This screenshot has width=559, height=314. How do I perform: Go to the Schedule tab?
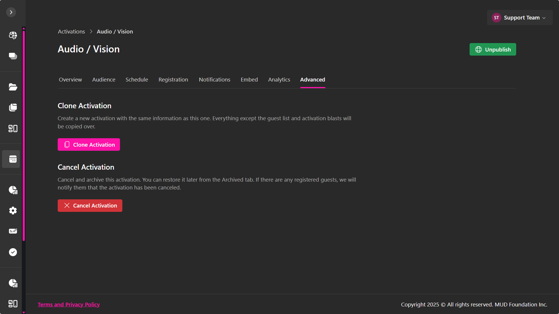coord(137,79)
